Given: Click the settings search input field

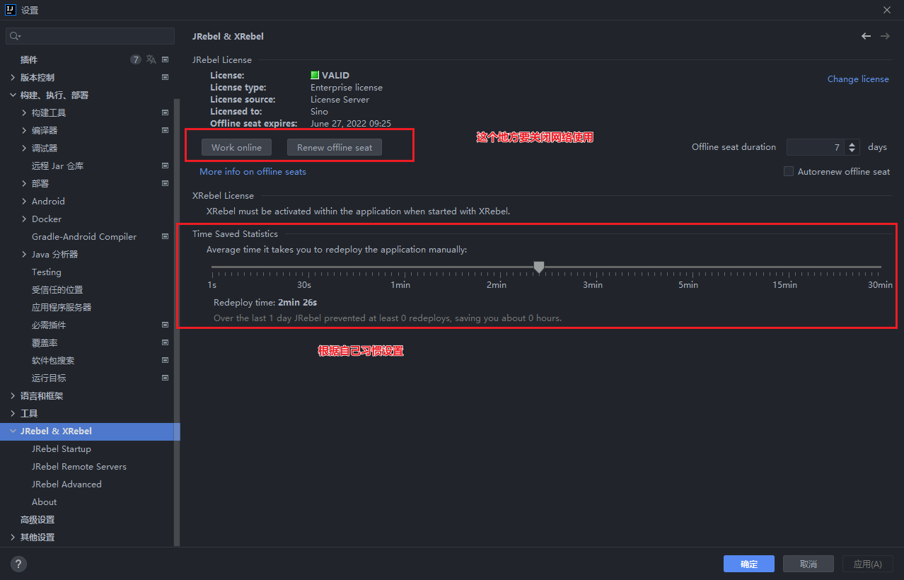Looking at the screenshot, I should pos(90,36).
